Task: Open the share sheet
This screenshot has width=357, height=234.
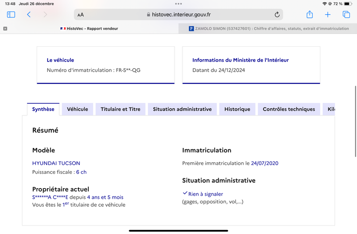Action: coord(309,14)
